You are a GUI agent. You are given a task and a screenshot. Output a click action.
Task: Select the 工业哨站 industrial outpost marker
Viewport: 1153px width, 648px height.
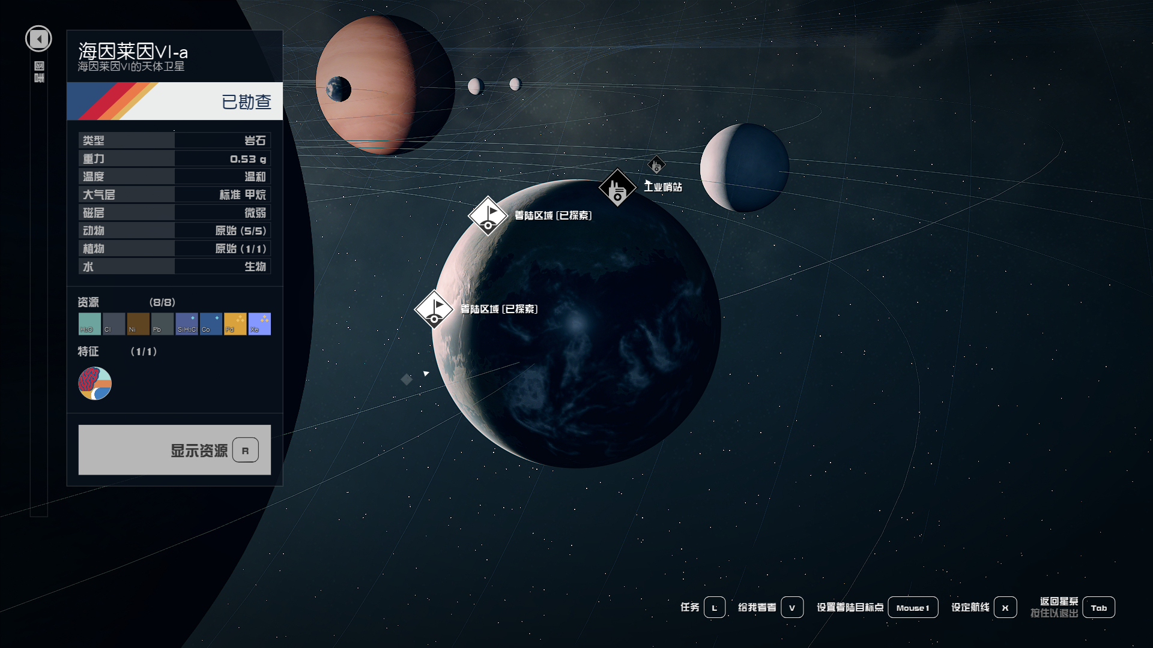point(617,188)
